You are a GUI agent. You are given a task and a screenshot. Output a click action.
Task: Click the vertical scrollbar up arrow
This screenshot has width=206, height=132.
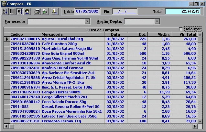[x=200, y=35]
